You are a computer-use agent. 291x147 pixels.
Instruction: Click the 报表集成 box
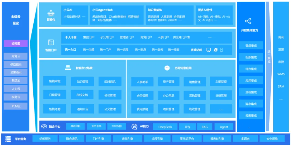(251, 115)
